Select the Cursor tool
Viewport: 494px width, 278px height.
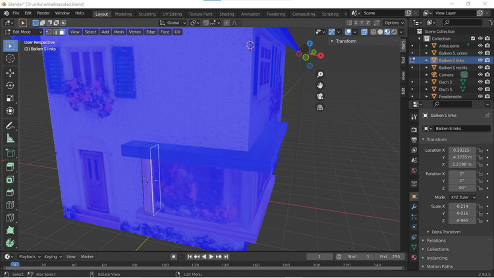[10, 58]
